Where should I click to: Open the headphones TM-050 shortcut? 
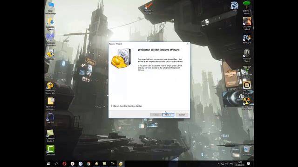50,118
